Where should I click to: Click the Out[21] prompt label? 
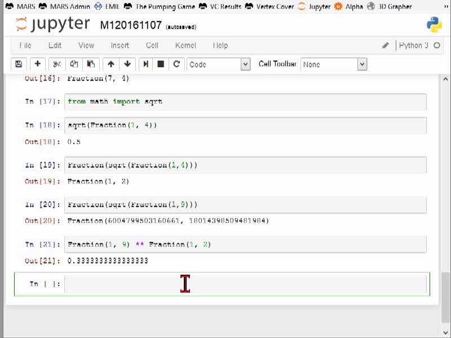click(43, 261)
